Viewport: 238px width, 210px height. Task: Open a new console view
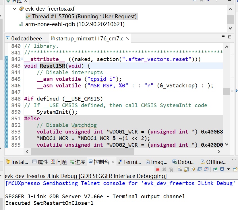(234, 169)
